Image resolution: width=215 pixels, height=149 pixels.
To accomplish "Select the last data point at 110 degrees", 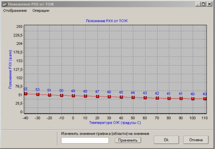I will 205,98.
